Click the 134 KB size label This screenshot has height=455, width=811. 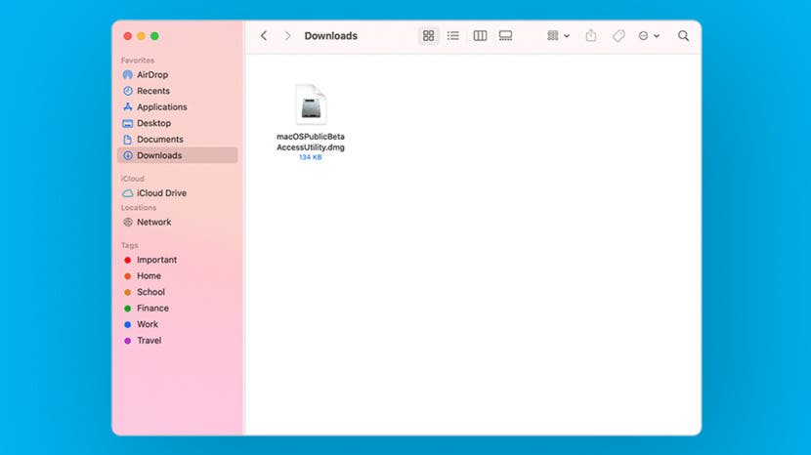click(x=311, y=157)
